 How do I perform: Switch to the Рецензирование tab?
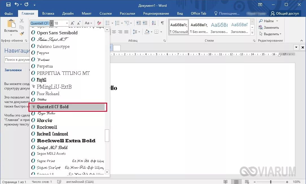click(156, 14)
